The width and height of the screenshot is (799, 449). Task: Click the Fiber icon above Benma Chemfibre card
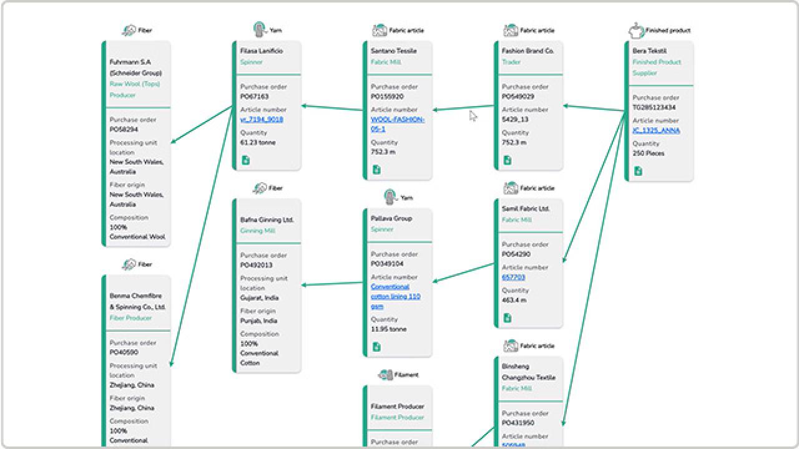click(x=129, y=264)
